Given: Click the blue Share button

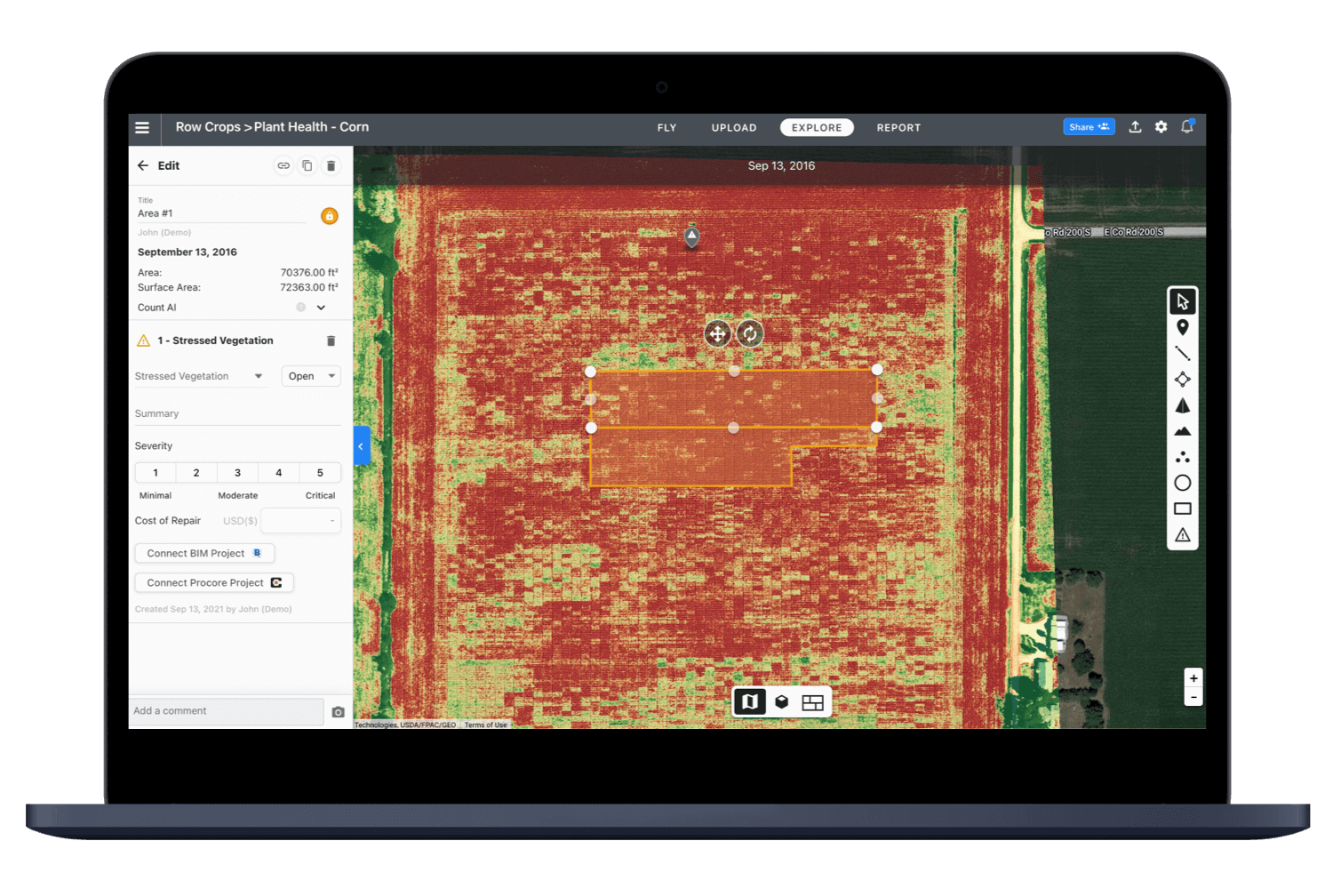Looking at the screenshot, I should 1089,126.
